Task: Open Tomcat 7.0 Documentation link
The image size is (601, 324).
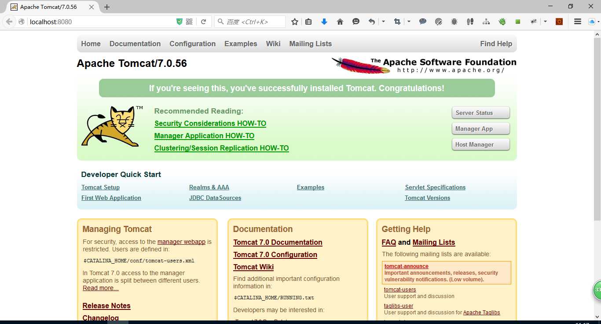Action: tap(278, 243)
